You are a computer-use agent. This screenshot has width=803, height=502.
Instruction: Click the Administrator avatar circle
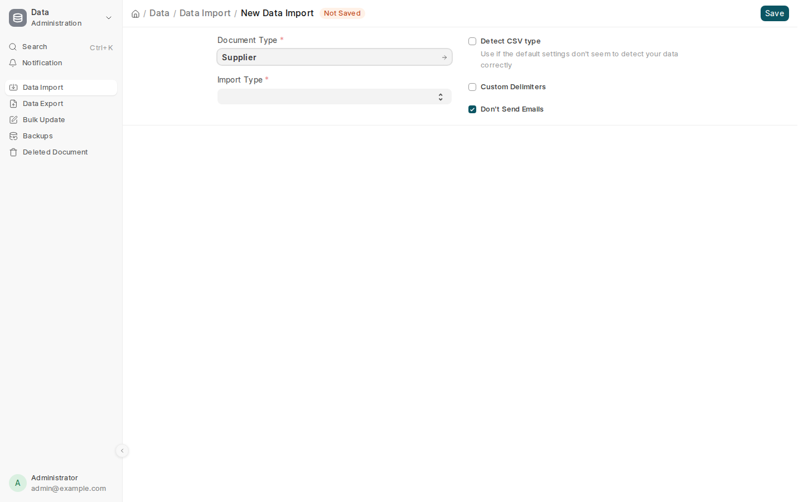tap(18, 483)
